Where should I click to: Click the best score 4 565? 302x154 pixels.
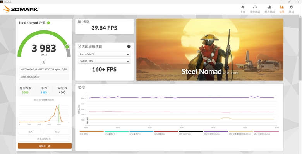point(62,92)
